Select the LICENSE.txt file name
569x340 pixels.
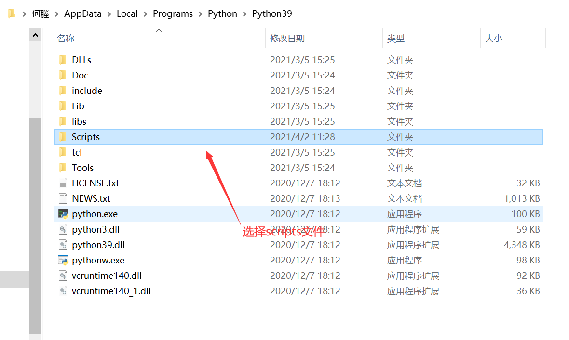(95, 183)
